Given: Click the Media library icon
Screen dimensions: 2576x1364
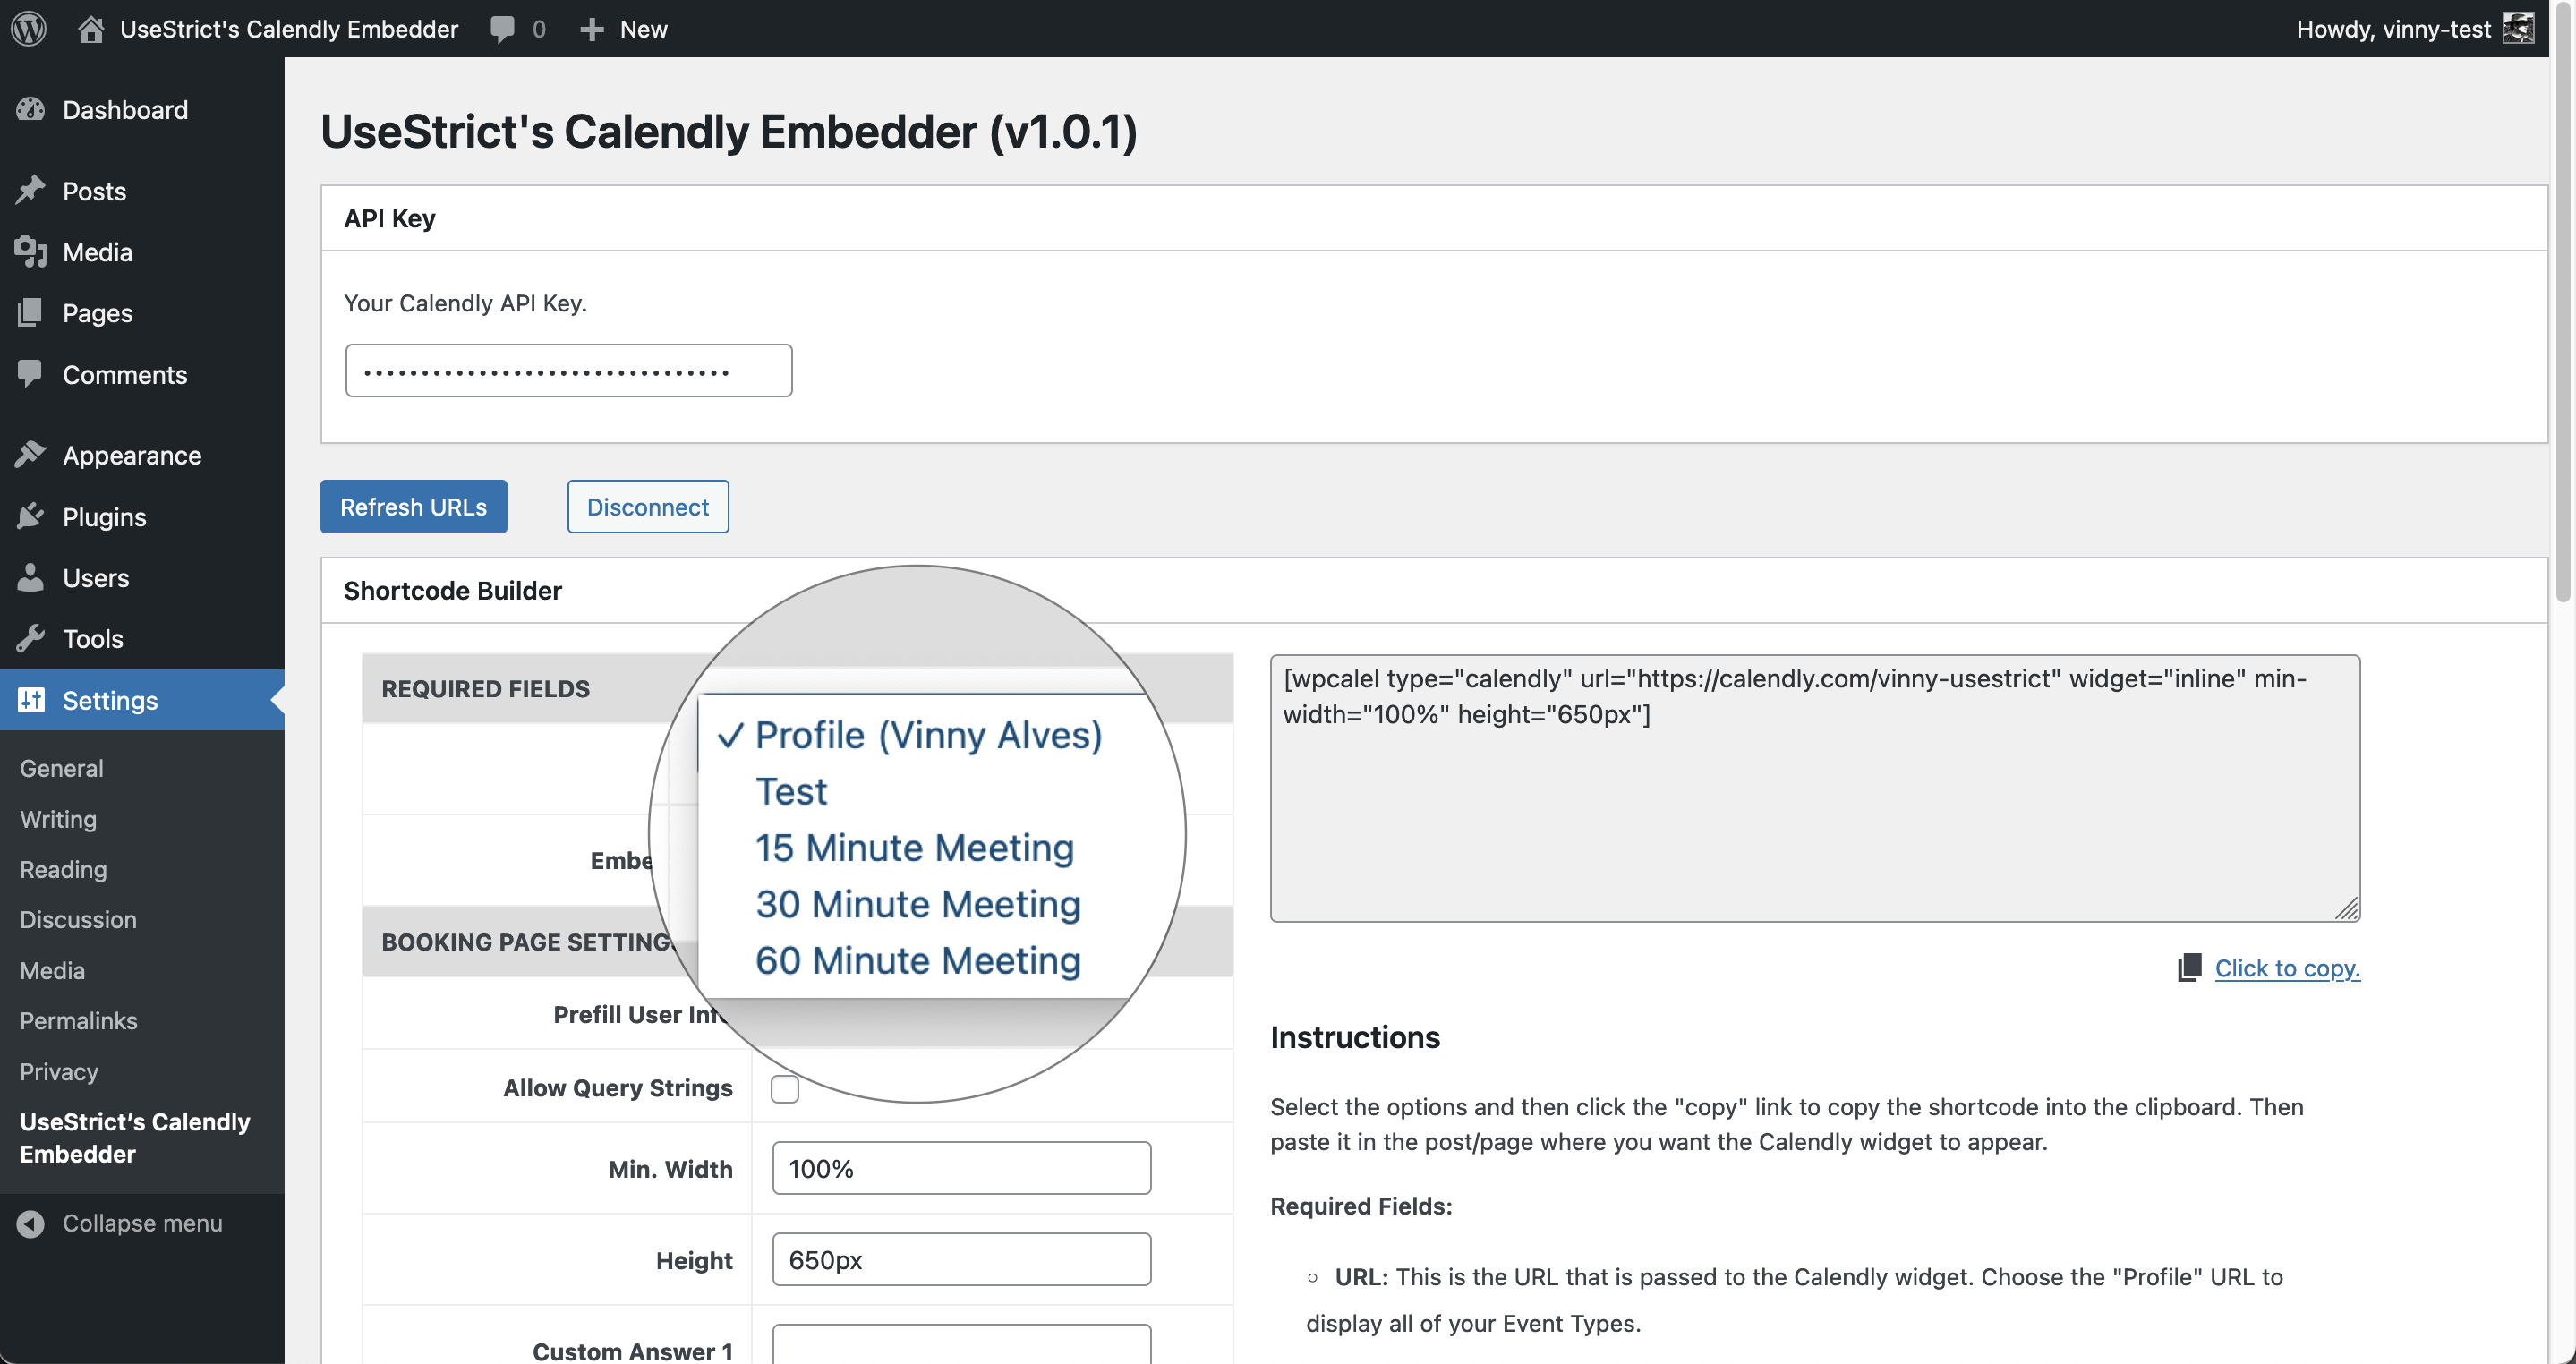Looking at the screenshot, I should coord(31,251).
